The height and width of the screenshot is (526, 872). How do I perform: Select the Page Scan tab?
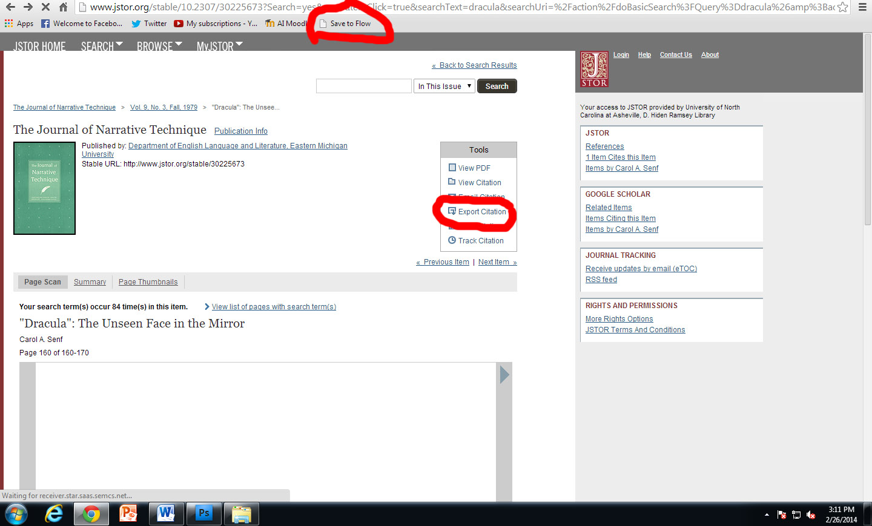42,282
